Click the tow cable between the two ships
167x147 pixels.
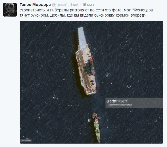(93, 103)
